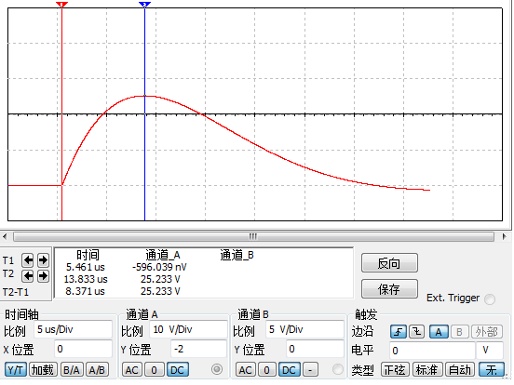Toggle Ext. Trigger radio indicator
Viewport: 514px width, 385px height.
pos(490,299)
